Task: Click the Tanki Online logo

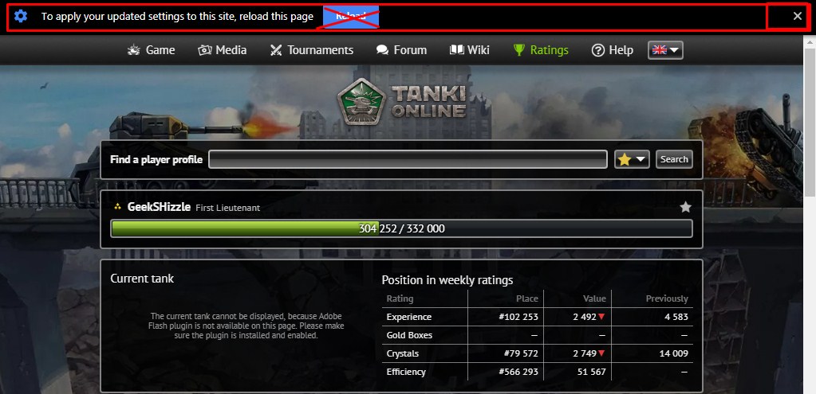Action: (402, 102)
